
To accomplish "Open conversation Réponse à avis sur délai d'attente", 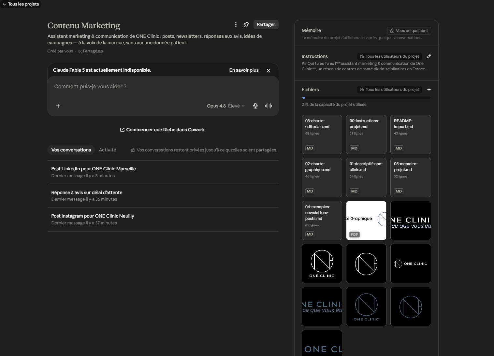I will [163, 196].
